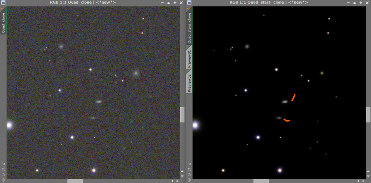Screen dimensions: 371x183
Task: Click the horizontal scrollbar thumb in the Quad_stars_clone window
Action: coord(261,181)
